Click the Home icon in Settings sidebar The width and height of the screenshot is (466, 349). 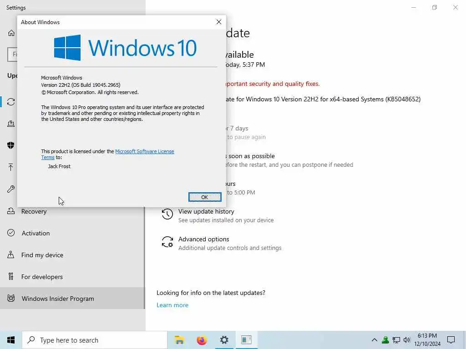[11, 33]
